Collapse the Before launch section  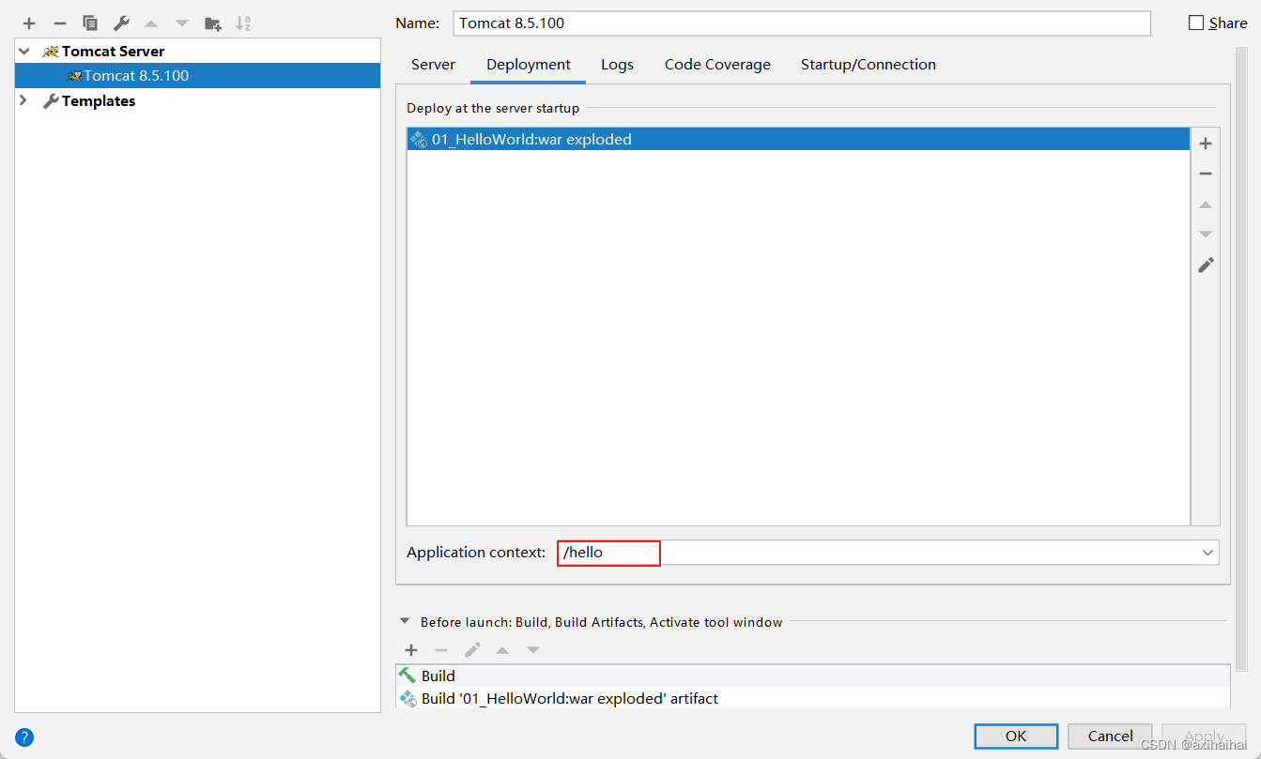[x=405, y=621]
